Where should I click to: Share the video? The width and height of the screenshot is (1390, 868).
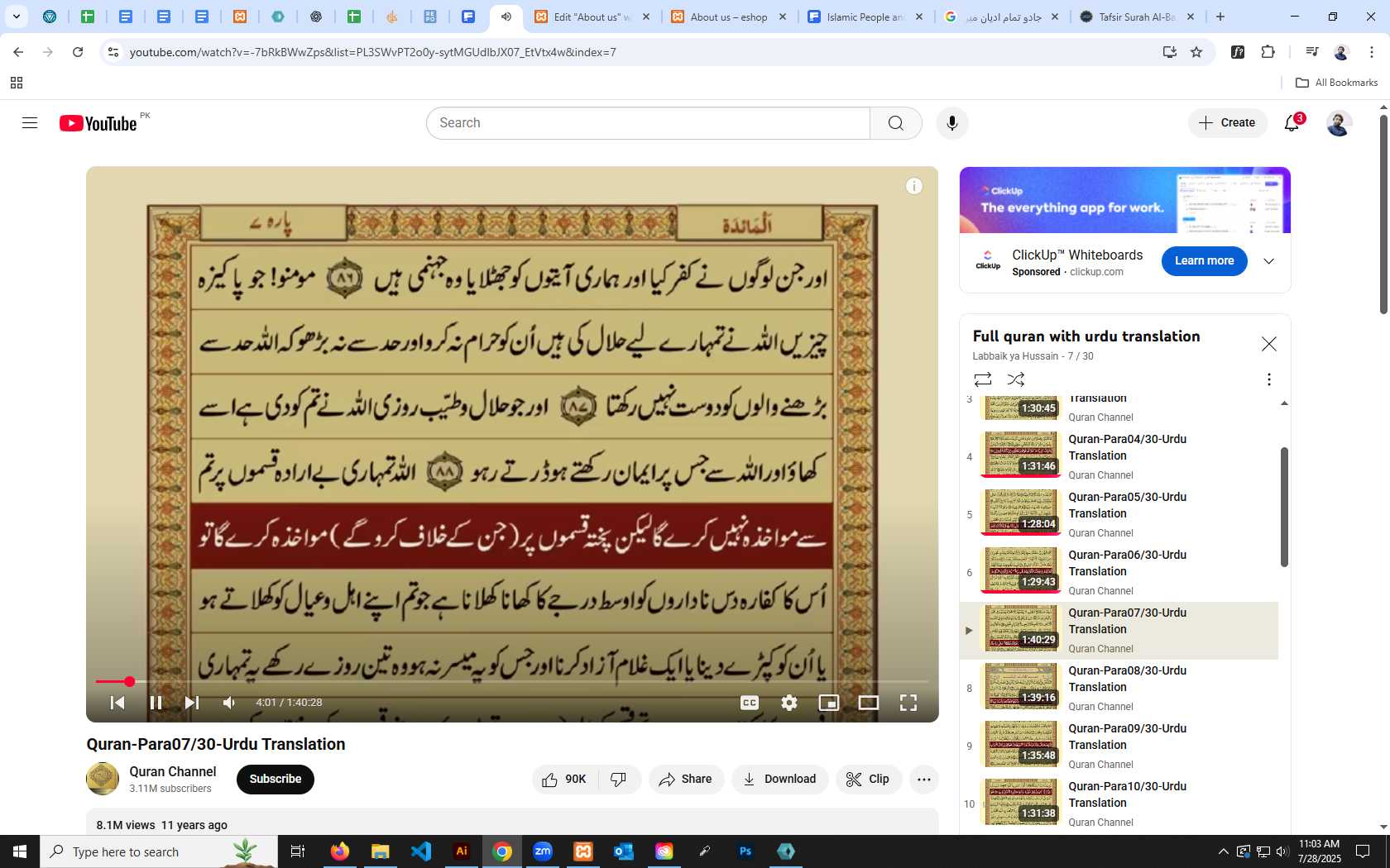(x=686, y=780)
